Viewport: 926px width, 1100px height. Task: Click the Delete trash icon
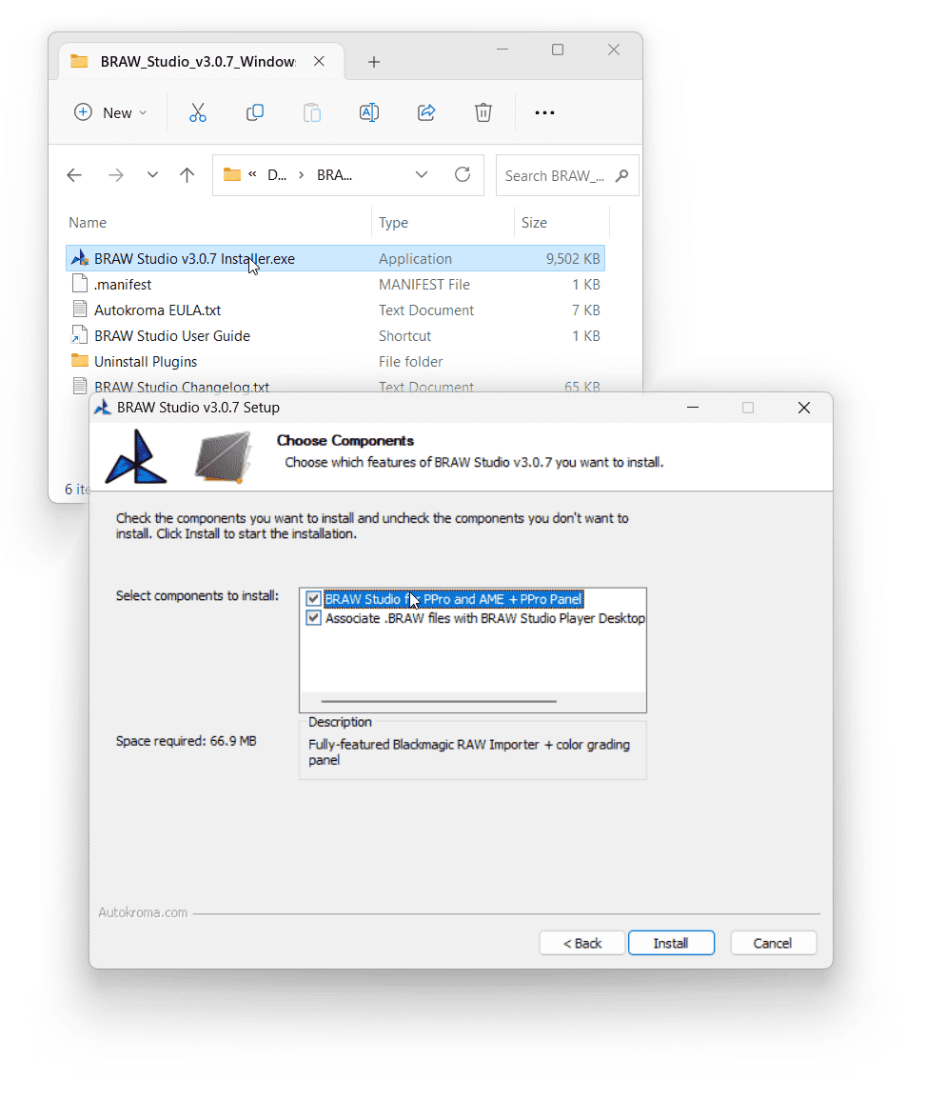tap(483, 112)
